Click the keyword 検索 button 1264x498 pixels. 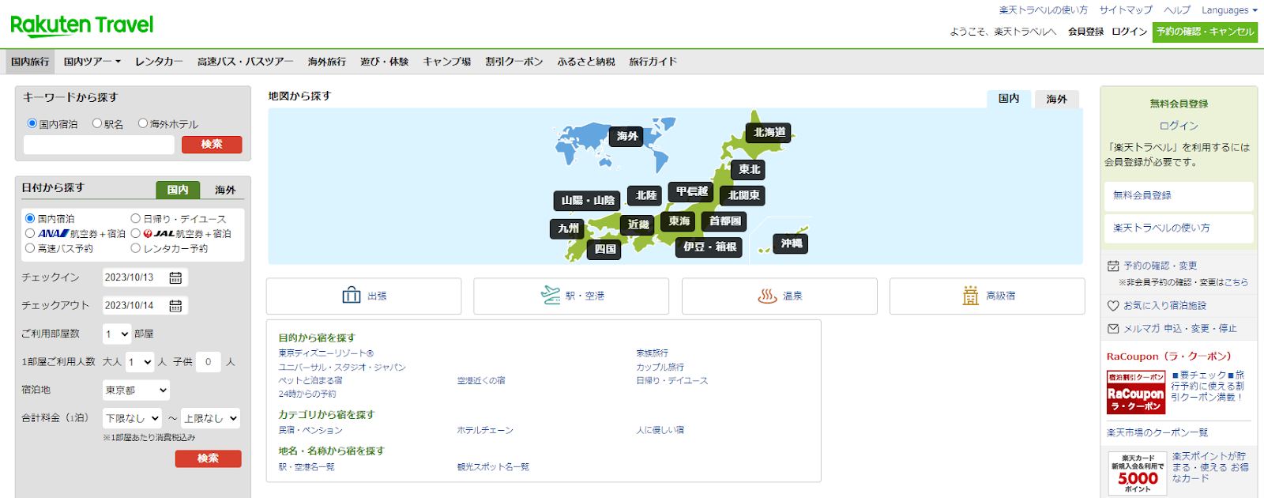pos(212,145)
